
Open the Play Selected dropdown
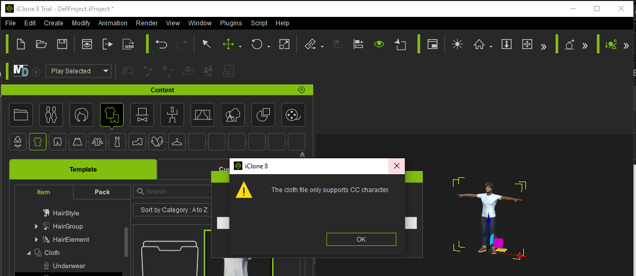click(x=78, y=71)
